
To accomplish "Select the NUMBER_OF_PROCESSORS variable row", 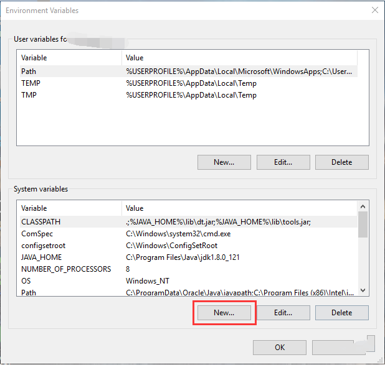I will pos(66,269).
